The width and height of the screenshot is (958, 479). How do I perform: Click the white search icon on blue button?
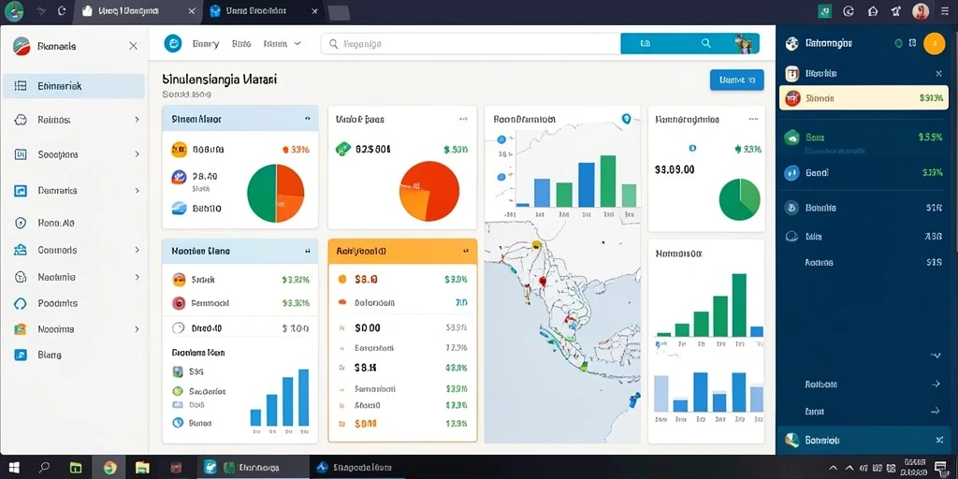point(705,43)
